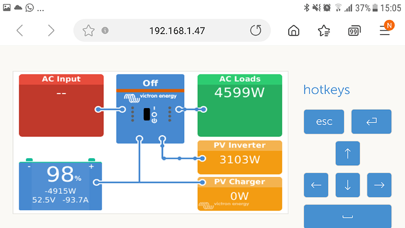The width and height of the screenshot is (405, 228).
Task: Go back with the browser back arrow
Action: (20, 31)
